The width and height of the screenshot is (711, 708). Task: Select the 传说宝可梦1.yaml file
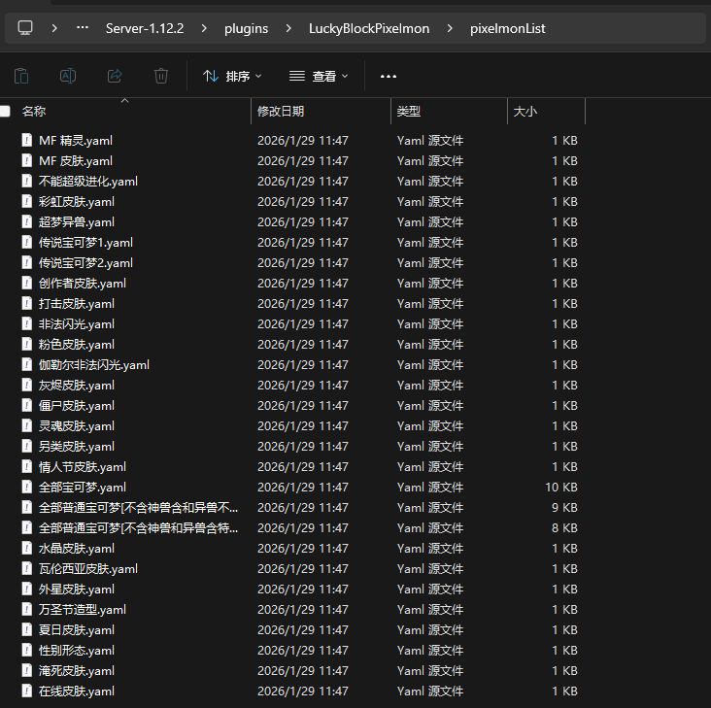tap(85, 243)
